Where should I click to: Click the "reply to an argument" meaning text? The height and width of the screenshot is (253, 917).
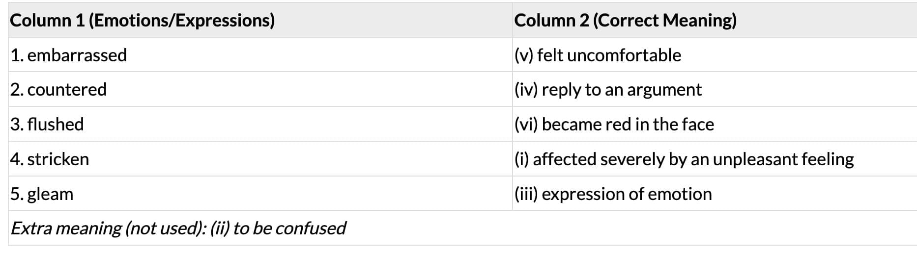(622, 90)
